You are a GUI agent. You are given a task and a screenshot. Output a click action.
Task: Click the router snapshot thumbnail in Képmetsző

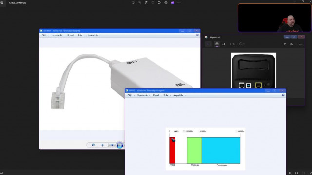253,70
